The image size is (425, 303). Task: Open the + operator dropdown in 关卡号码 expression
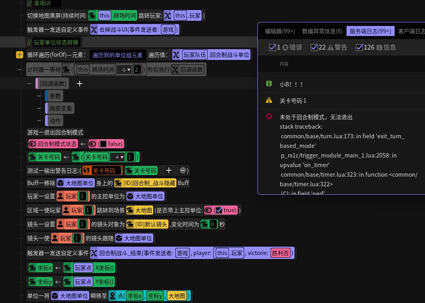(118, 157)
